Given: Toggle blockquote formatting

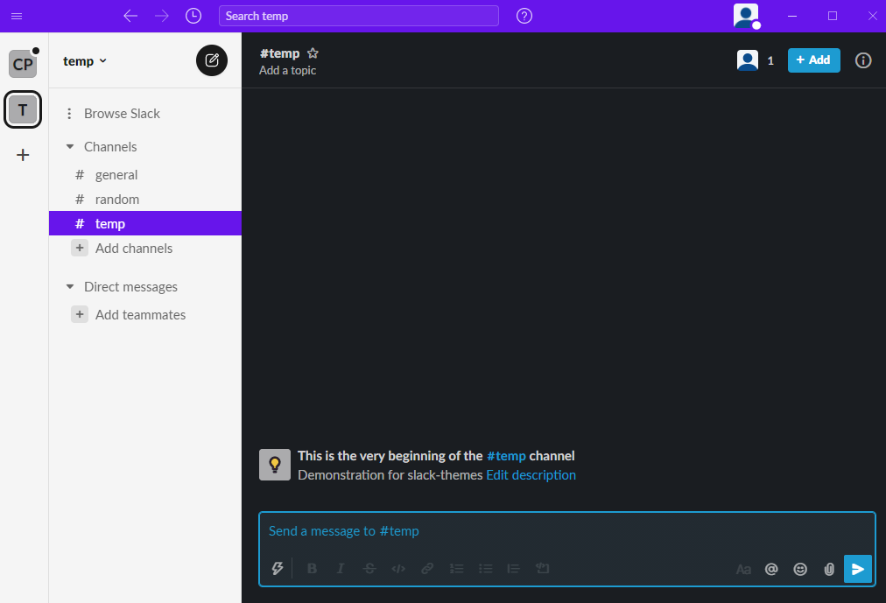Looking at the screenshot, I should click(514, 569).
